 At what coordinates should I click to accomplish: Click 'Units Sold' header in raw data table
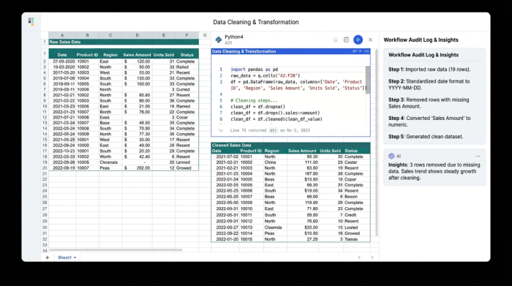point(164,55)
